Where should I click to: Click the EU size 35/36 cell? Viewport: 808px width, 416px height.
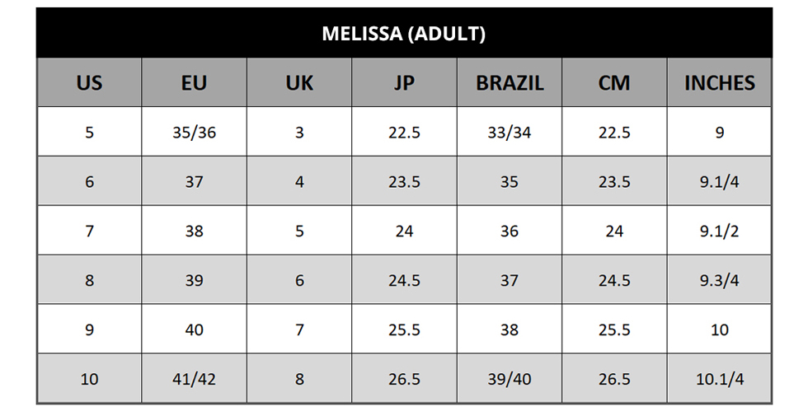[194, 132]
